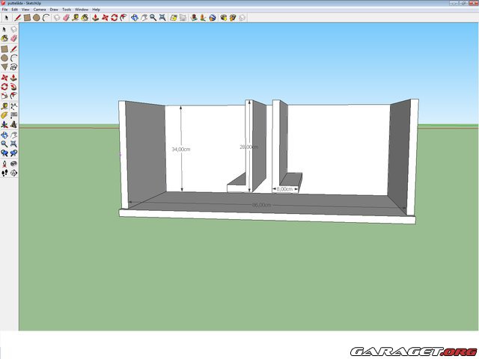Select the Dimension tool
479x359 pixels.
14,105
